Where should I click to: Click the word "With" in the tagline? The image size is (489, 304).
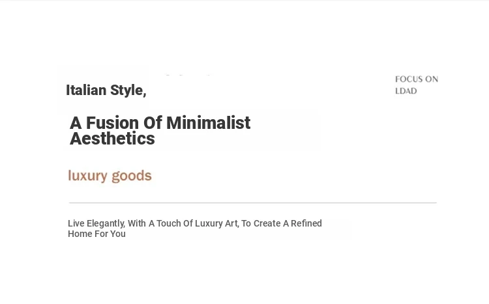(x=137, y=223)
